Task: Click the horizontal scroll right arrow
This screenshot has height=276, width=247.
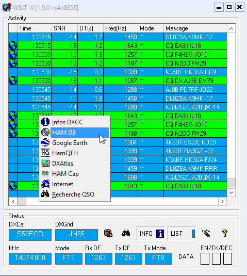Action: tap(222, 201)
